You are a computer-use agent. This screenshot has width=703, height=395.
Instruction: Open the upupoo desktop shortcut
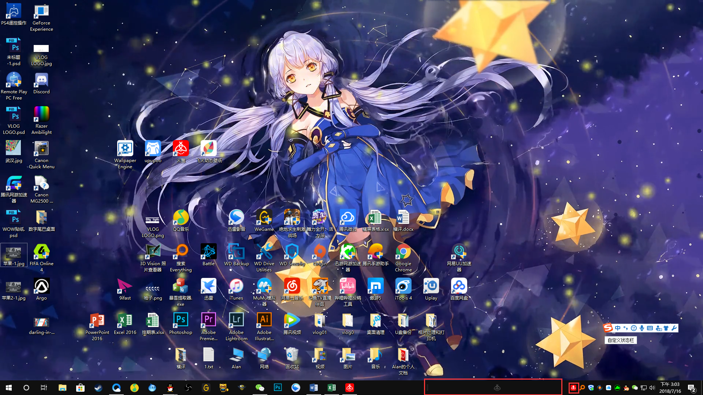(x=153, y=151)
